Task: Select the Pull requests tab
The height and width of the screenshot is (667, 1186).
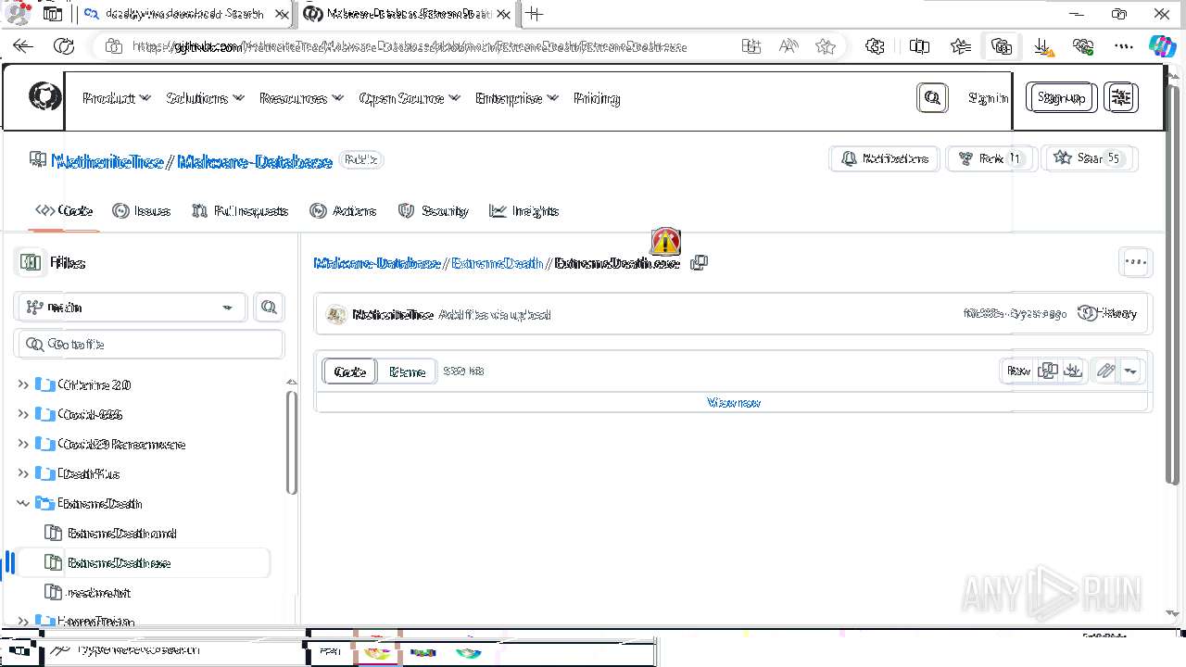Action: (240, 210)
